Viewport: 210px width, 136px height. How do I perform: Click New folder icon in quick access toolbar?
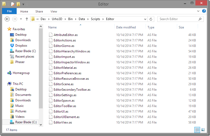point(18,4)
